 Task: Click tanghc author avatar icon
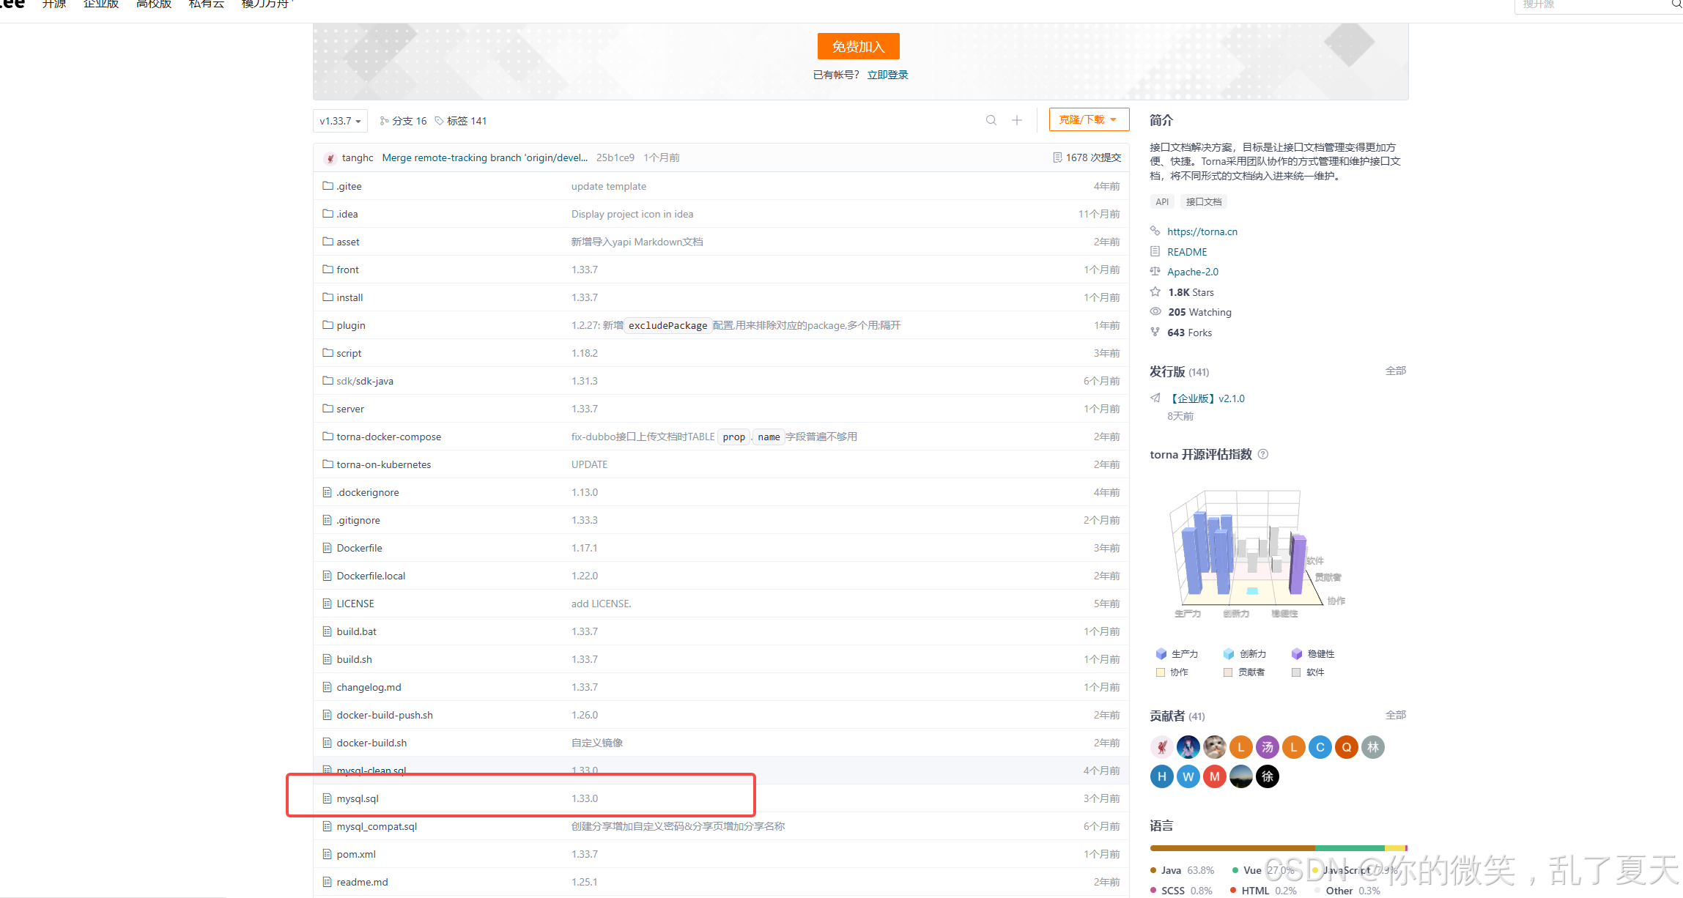330,158
